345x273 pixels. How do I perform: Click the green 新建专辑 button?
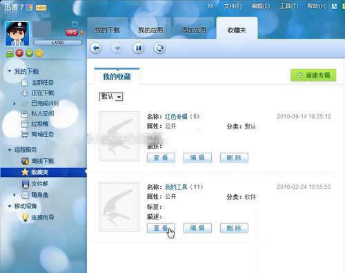(x=313, y=75)
